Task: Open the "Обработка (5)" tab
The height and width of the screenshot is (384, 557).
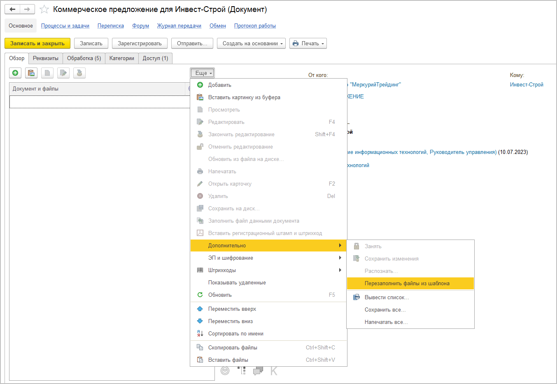Action: coord(84,58)
